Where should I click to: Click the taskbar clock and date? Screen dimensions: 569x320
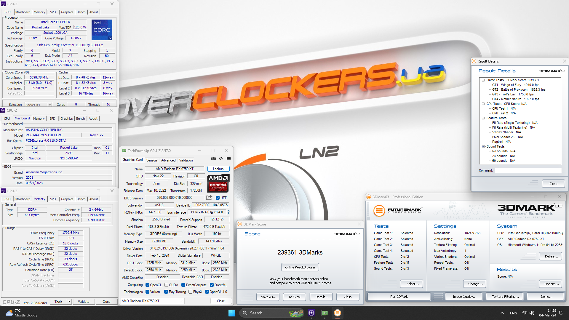click(547, 313)
